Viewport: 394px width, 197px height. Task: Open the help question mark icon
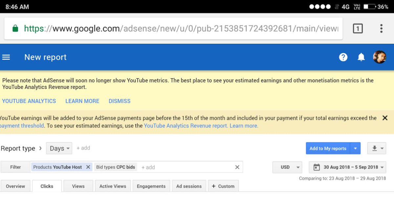point(343,57)
